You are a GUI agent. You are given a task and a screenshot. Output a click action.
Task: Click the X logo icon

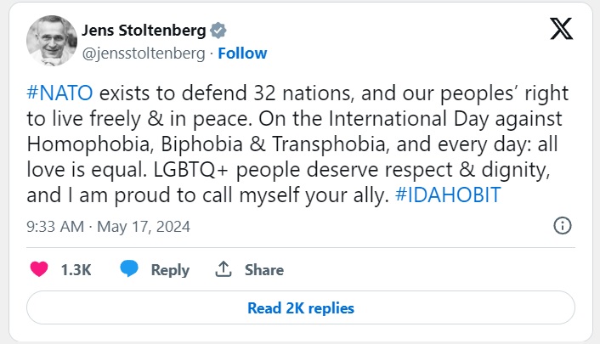[562, 30]
